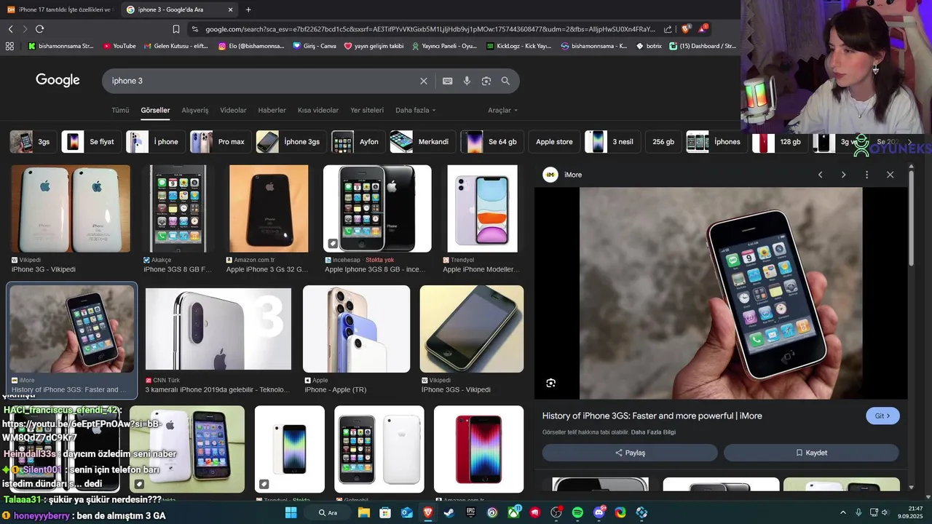Open Windows Start menu

[x=291, y=512]
